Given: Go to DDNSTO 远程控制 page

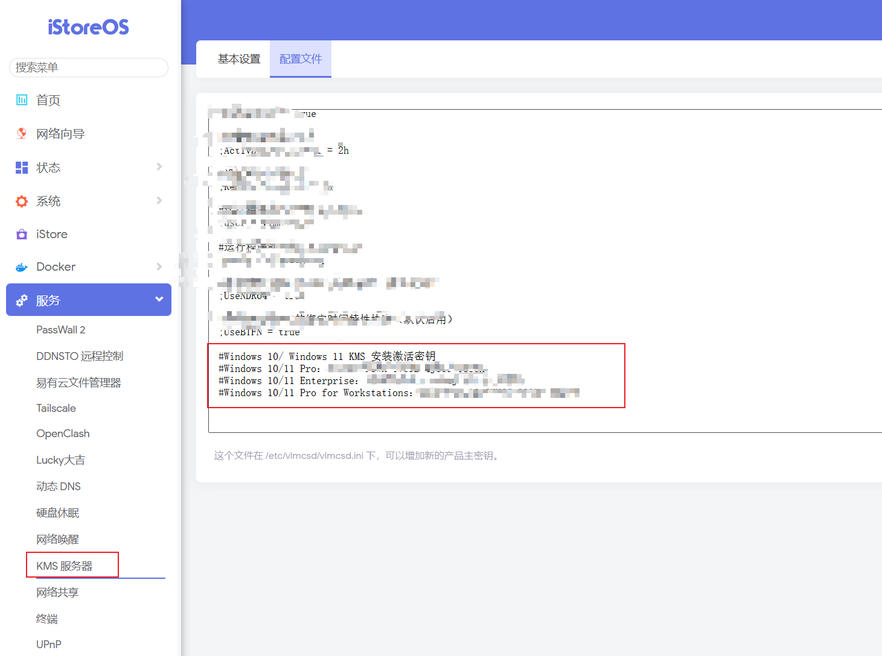Looking at the screenshot, I should click(80, 356).
